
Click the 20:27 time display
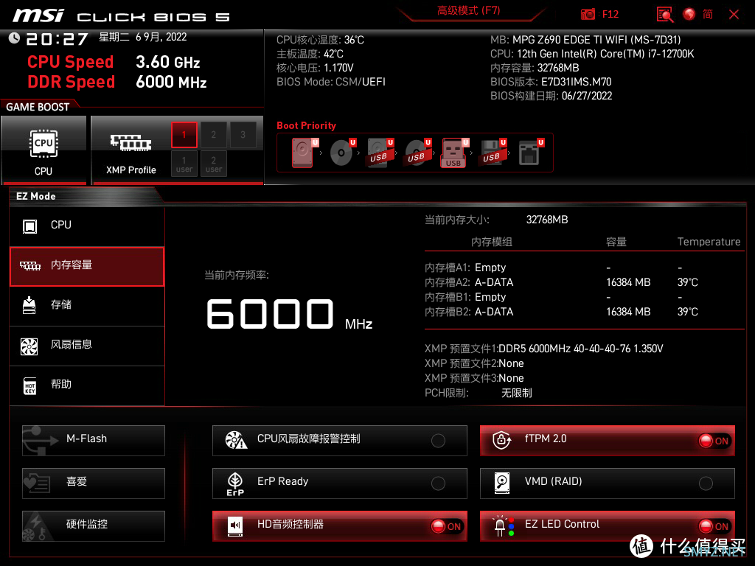(57, 38)
